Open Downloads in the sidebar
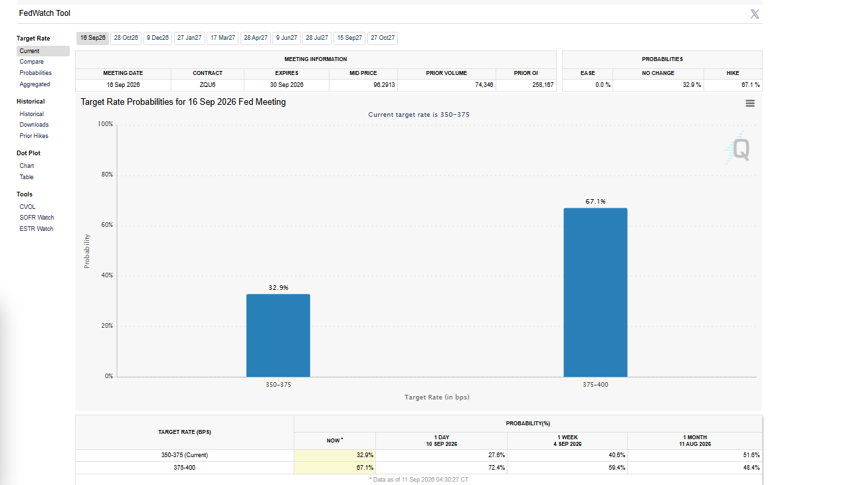Viewport: 849px width, 485px height. point(34,125)
